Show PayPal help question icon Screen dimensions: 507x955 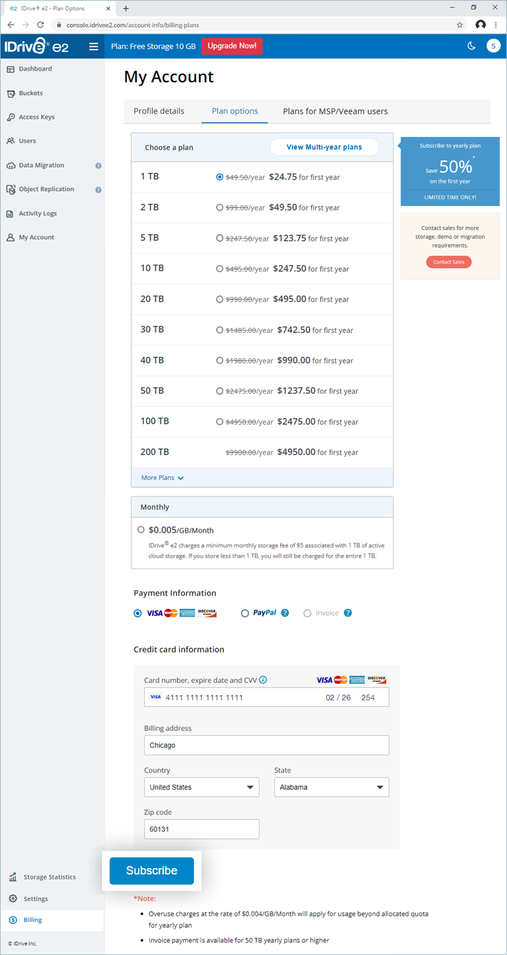tap(285, 613)
